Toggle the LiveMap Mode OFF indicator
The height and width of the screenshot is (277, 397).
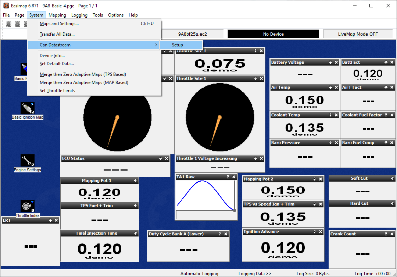point(358,34)
